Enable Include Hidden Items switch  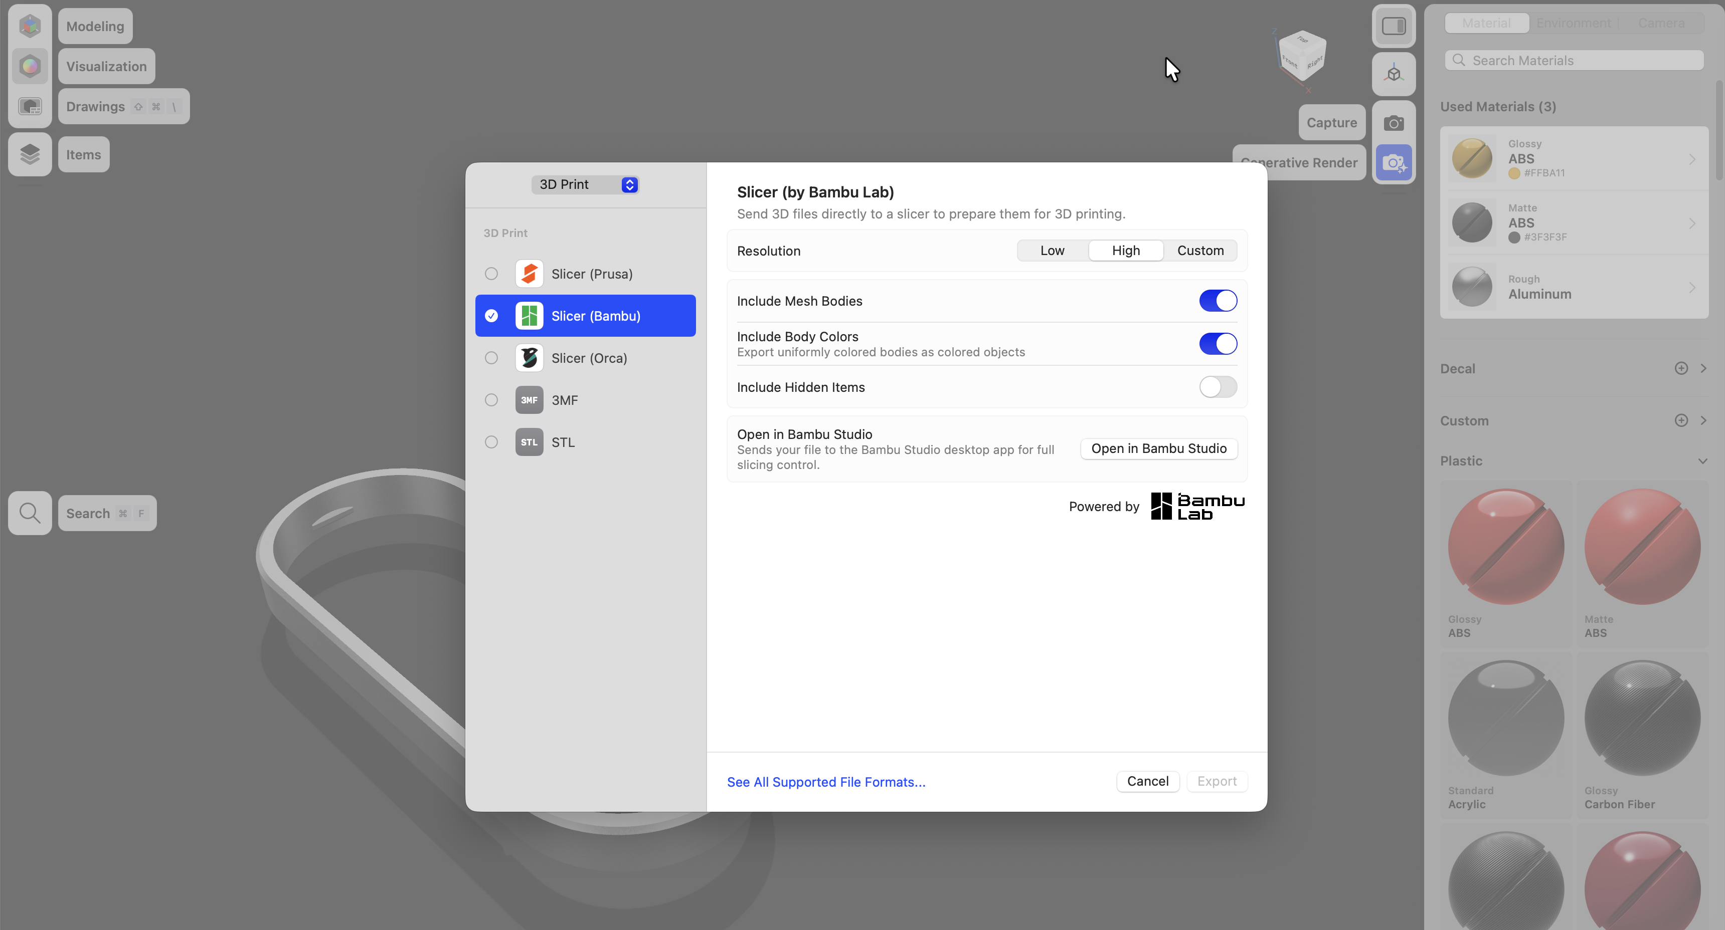[x=1218, y=387]
